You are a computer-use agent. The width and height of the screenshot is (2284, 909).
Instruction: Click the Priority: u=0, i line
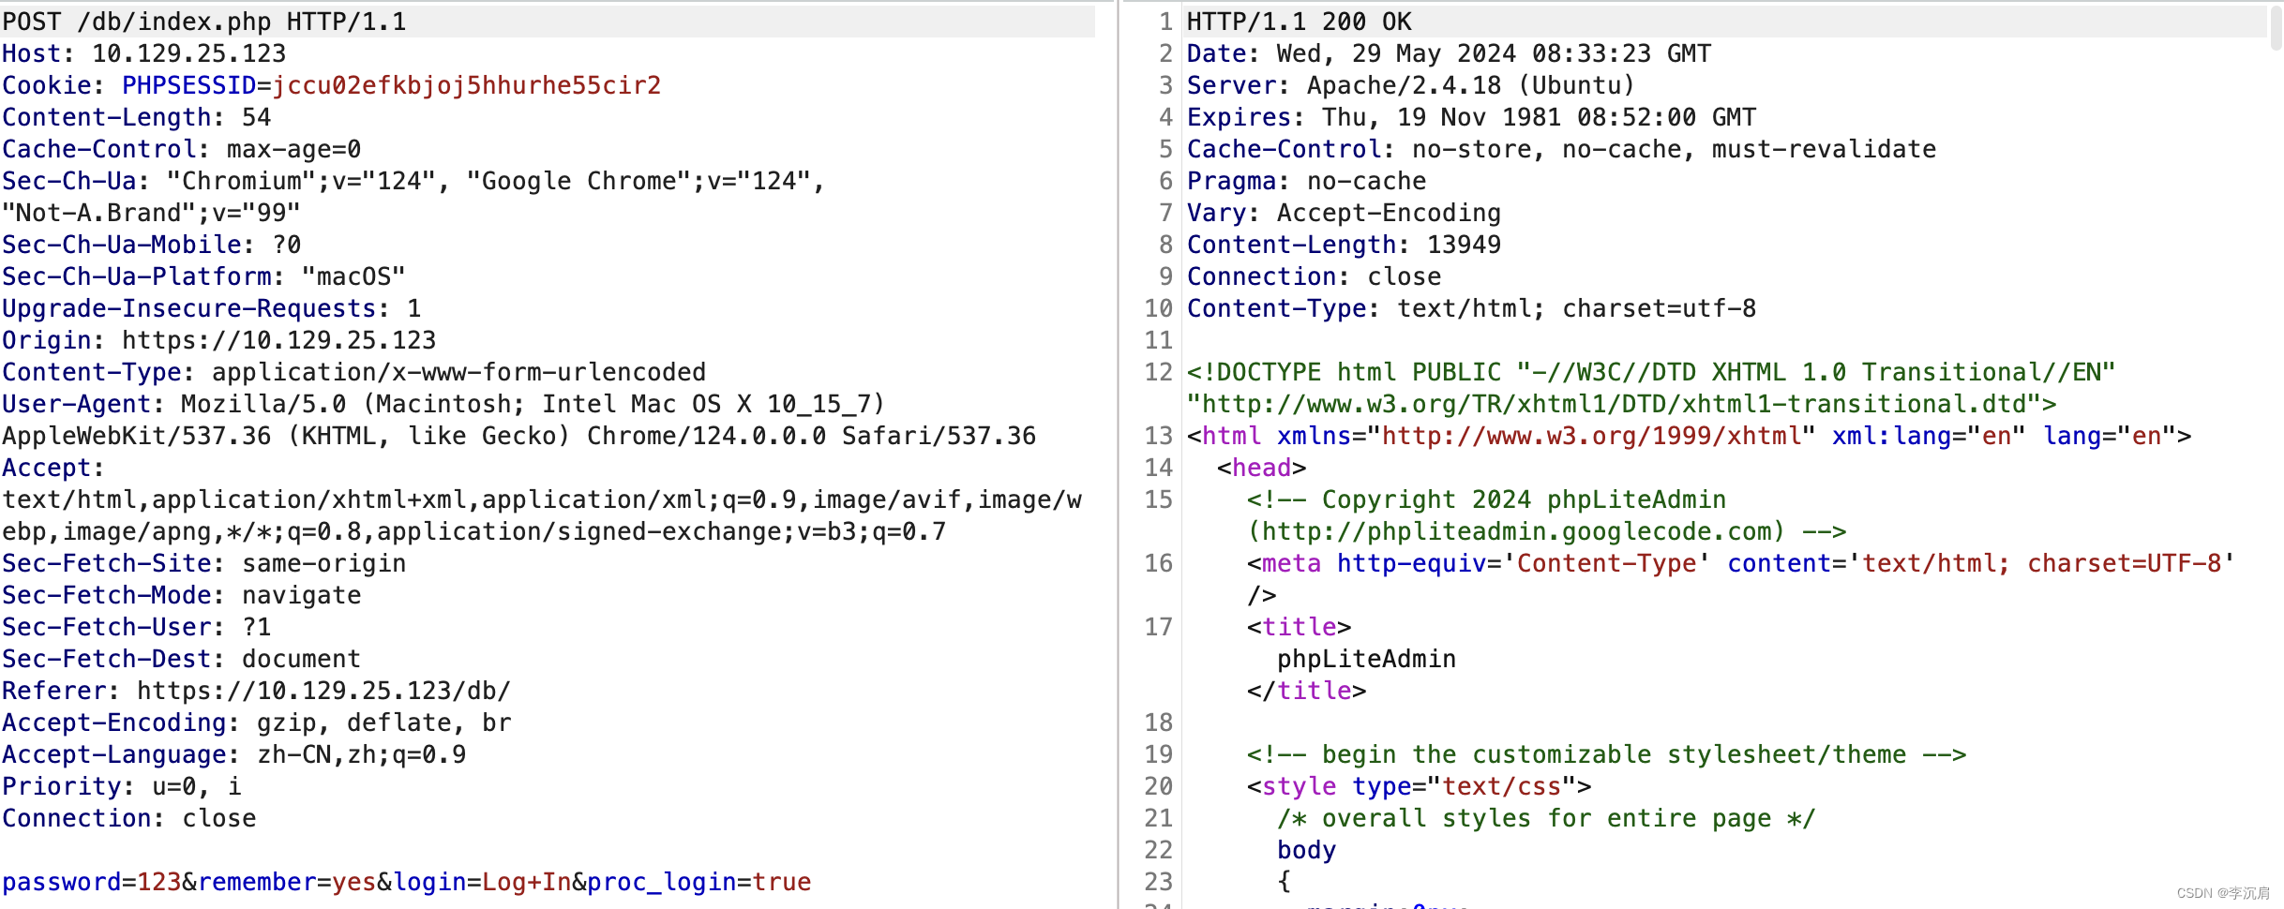click(121, 786)
